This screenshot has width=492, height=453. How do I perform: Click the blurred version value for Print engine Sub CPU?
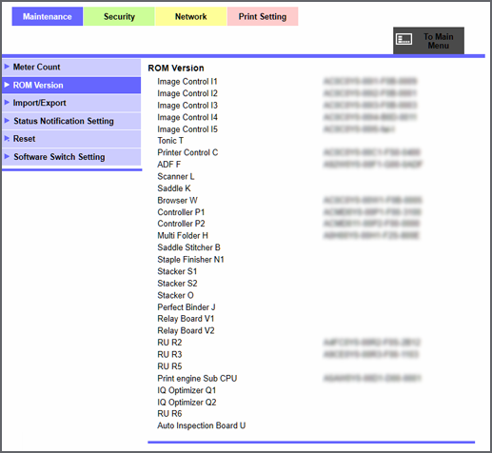click(372, 379)
